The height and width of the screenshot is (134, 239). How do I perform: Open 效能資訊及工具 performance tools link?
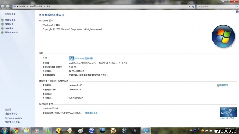(x=12, y=122)
